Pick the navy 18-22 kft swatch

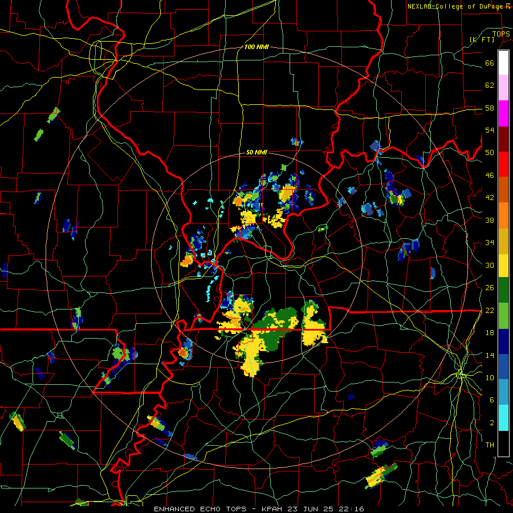tap(503, 342)
